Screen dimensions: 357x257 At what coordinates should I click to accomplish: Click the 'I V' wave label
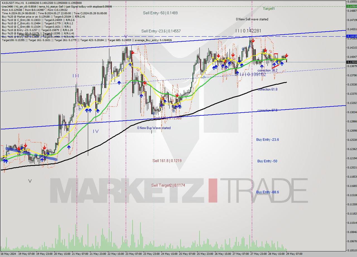[x=96, y=131]
